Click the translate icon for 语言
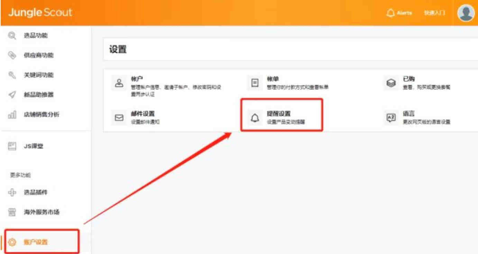 pos(391,118)
